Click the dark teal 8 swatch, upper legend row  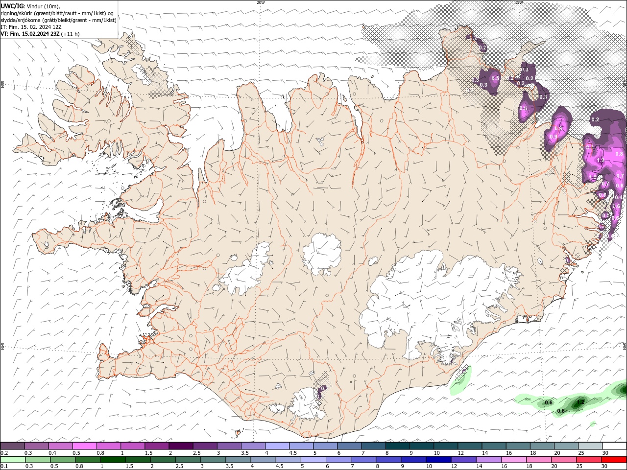(x=397, y=446)
